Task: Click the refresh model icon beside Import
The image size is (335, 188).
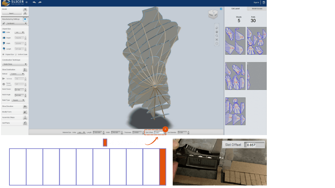Action: pos(25,13)
